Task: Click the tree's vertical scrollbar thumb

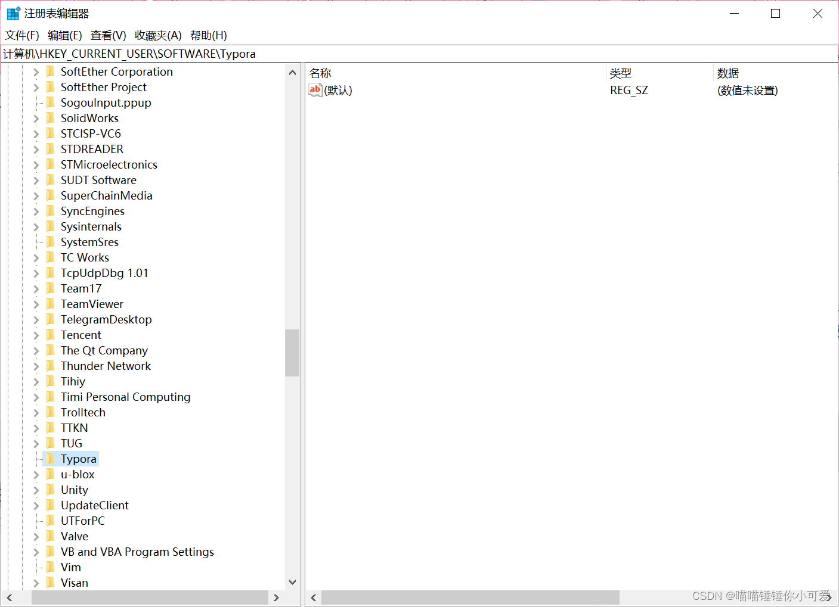Action: pos(292,353)
